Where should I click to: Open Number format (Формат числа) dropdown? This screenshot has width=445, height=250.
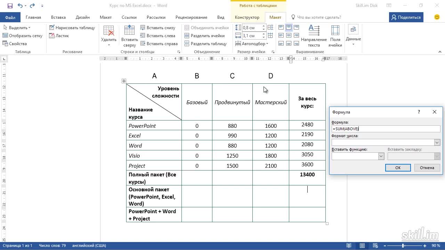437,142
